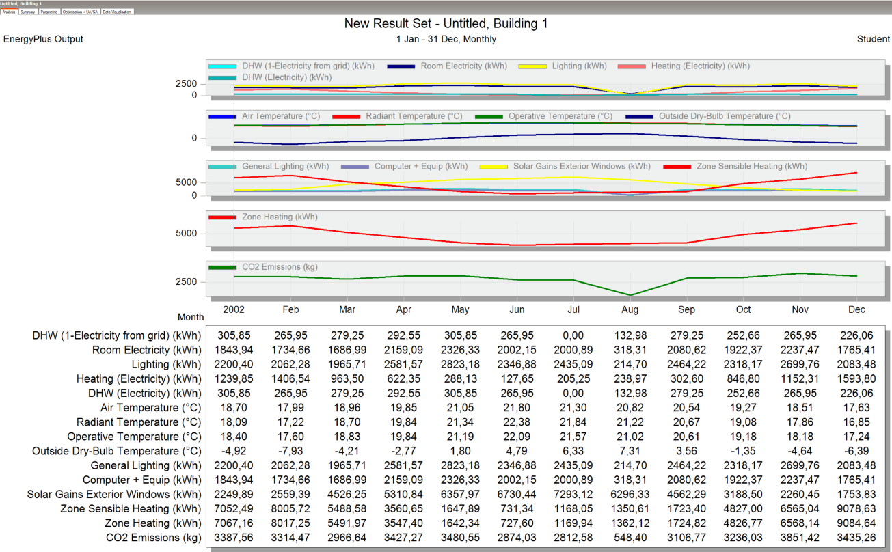
Task: Click the "May" month axis label
Action: 460,309
